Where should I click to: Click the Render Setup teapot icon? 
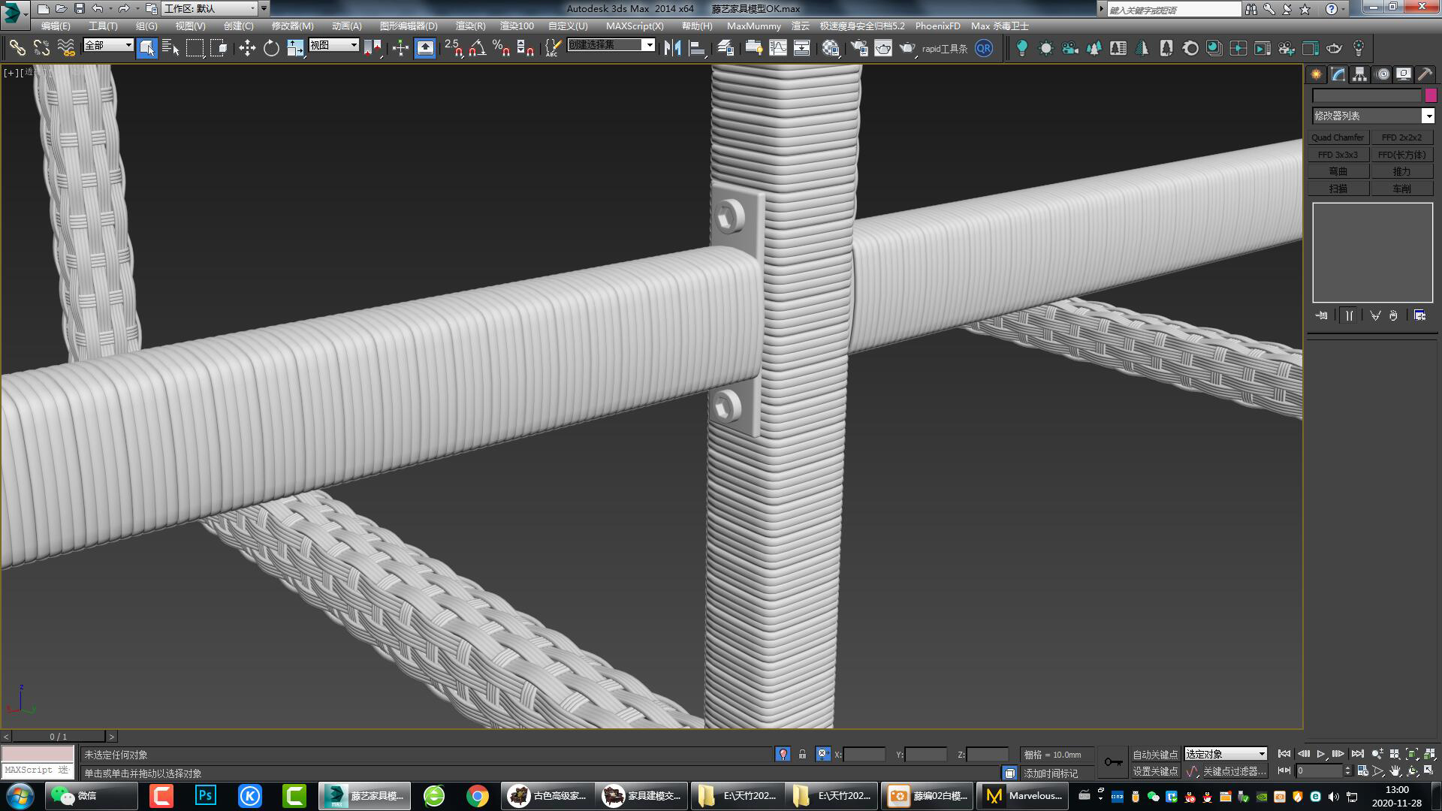click(x=859, y=48)
